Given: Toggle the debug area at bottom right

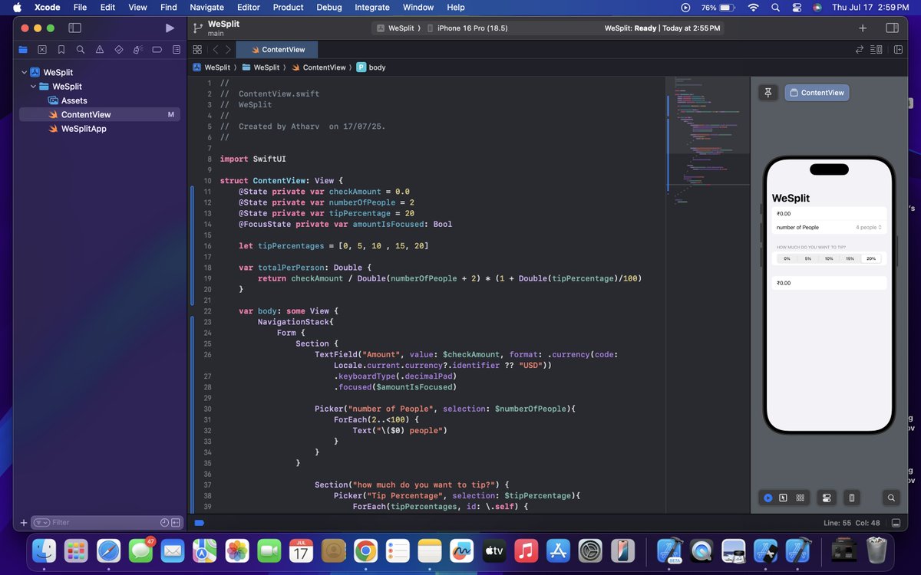Looking at the screenshot, I should coord(896,523).
